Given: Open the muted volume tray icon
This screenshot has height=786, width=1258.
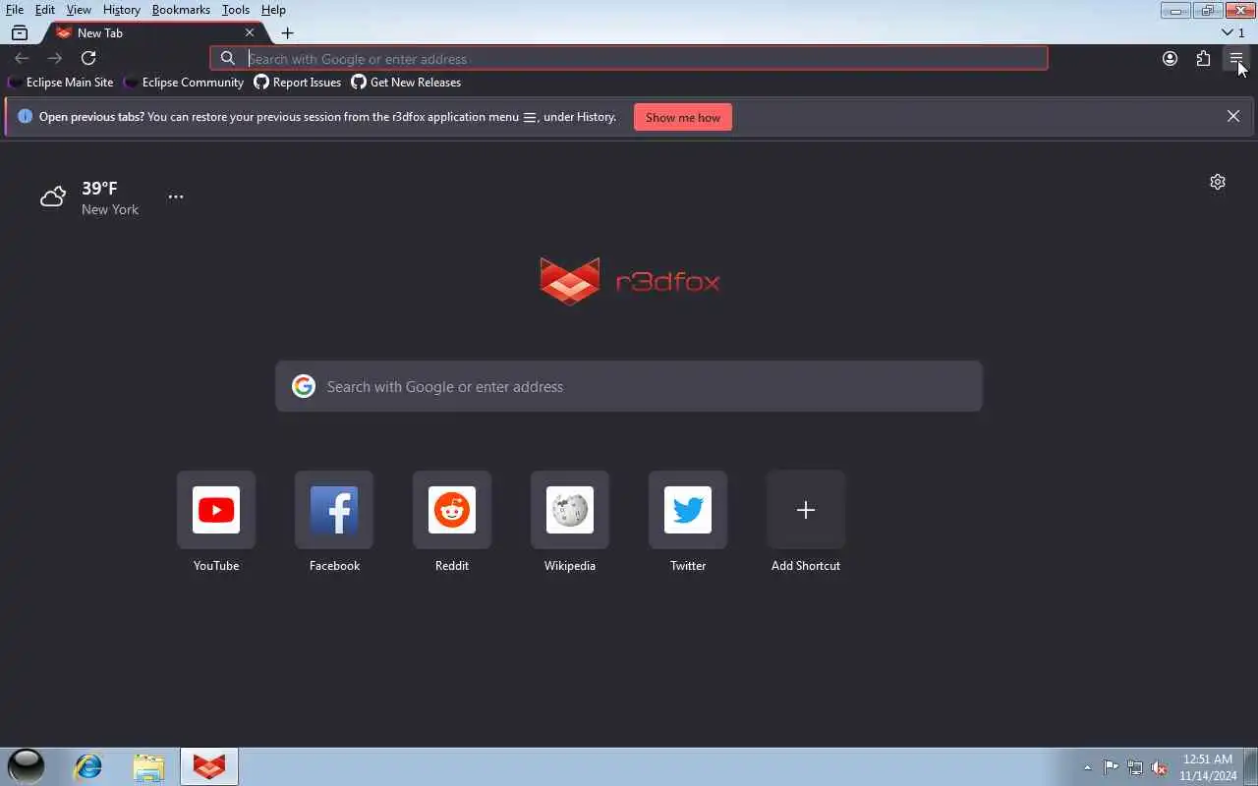Looking at the screenshot, I should pos(1160,767).
